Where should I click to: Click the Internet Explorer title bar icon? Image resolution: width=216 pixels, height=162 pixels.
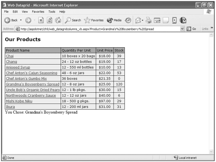pyautogui.click(x=4, y=5)
